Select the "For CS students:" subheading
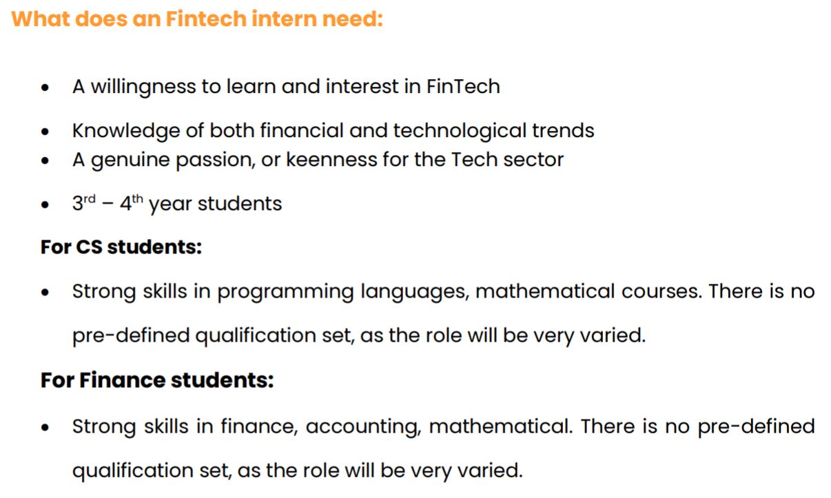 [121, 247]
